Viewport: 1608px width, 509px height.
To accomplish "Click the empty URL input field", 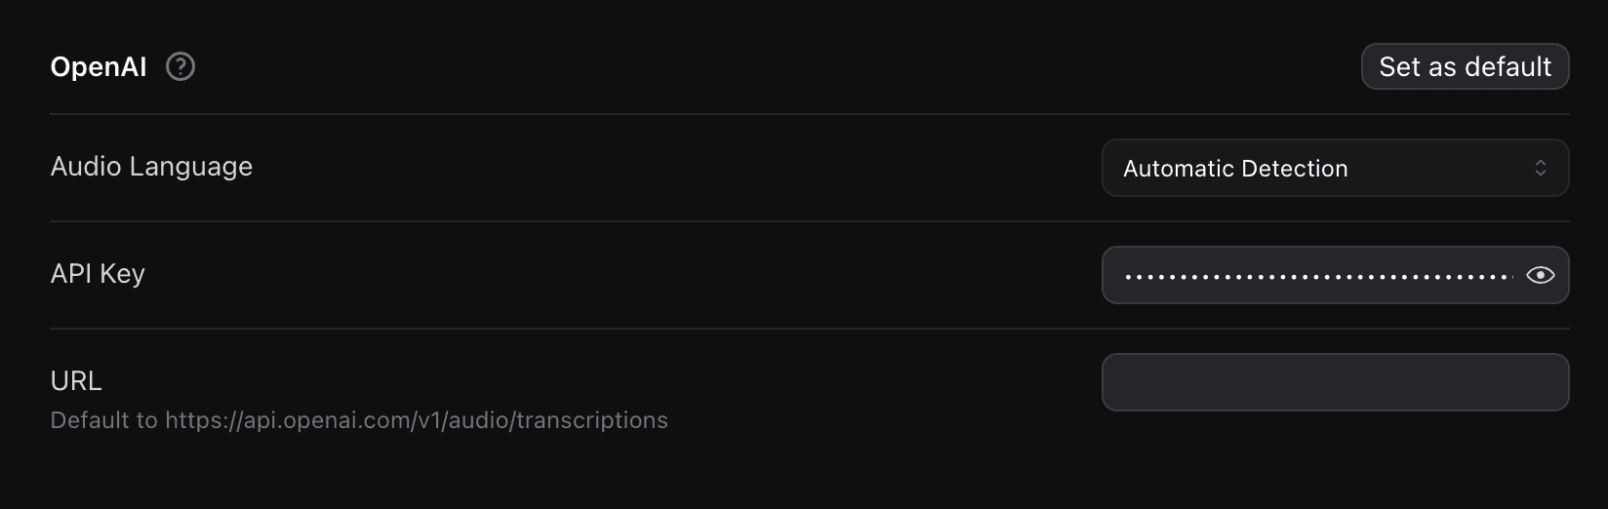I will [1334, 382].
